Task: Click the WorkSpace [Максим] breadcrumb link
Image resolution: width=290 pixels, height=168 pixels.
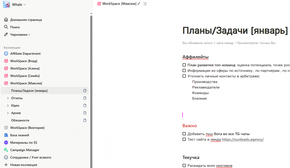Action: pos(119,4)
